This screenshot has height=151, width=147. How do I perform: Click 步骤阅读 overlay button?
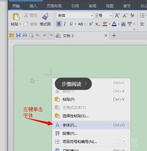point(73,84)
